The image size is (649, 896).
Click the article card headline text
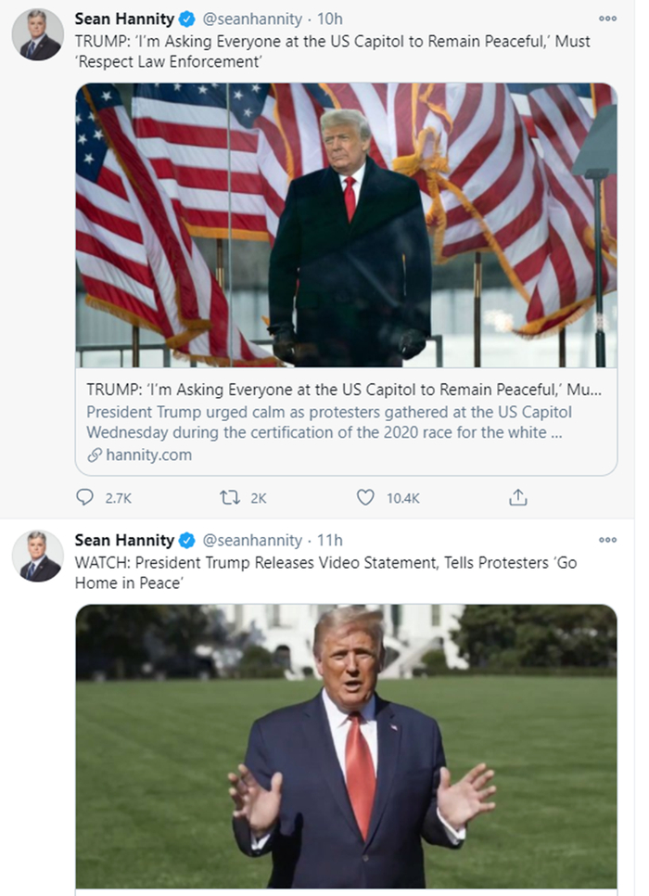coord(344,389)
